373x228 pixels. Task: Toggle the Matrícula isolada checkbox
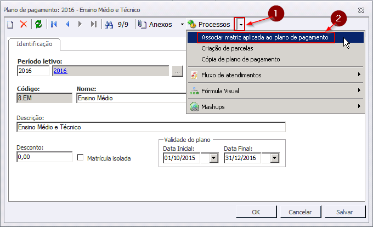[81, 158]
